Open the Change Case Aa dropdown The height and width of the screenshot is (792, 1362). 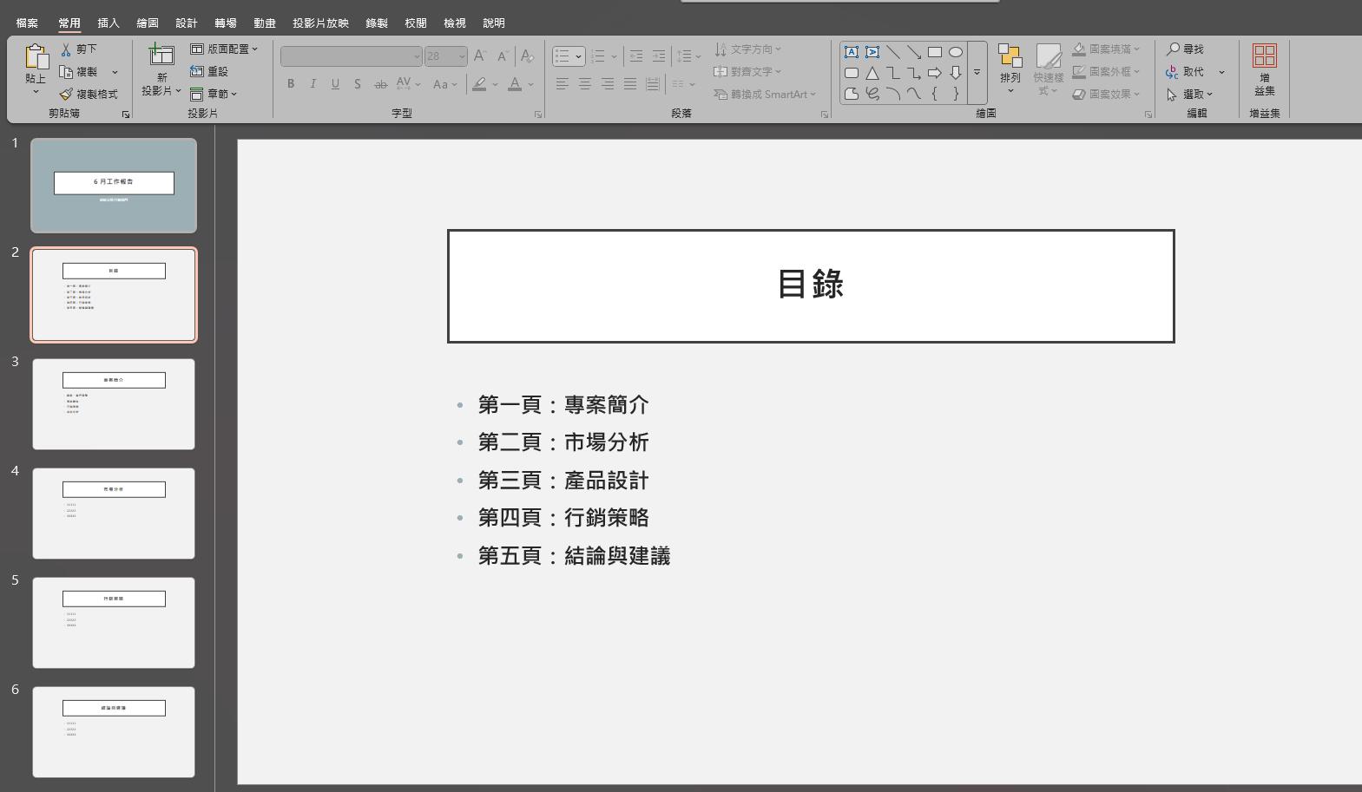tap(444, 84)
